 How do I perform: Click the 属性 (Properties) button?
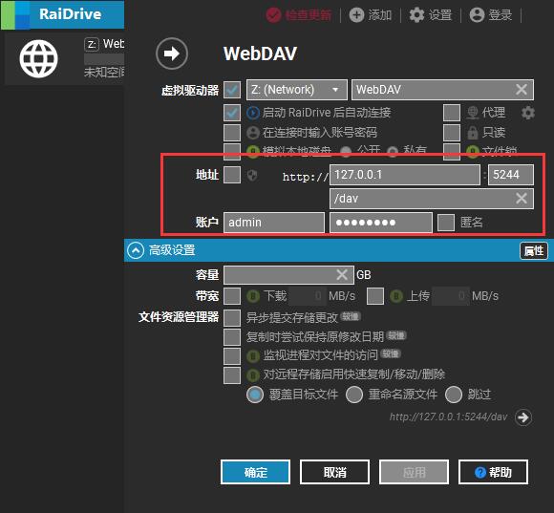point(534,250)
